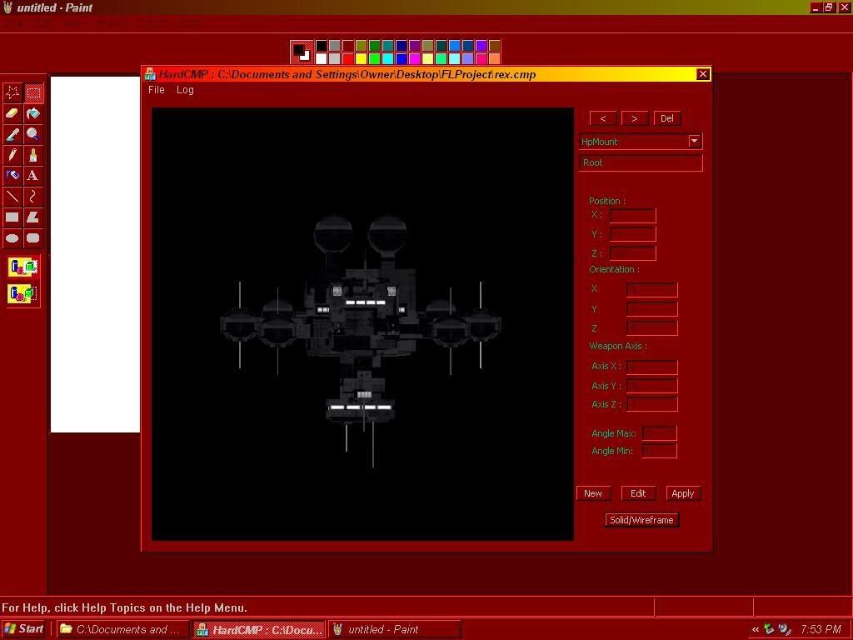Choose the Pencil tool

(x=12, y=155)
